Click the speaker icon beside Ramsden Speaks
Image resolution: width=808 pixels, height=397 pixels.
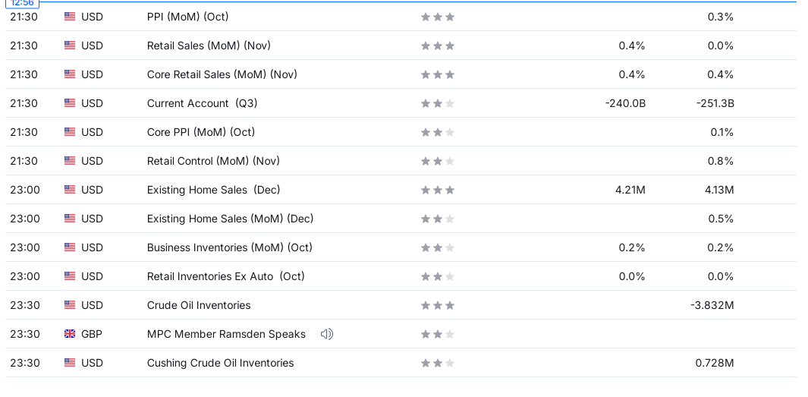[327, 334]
